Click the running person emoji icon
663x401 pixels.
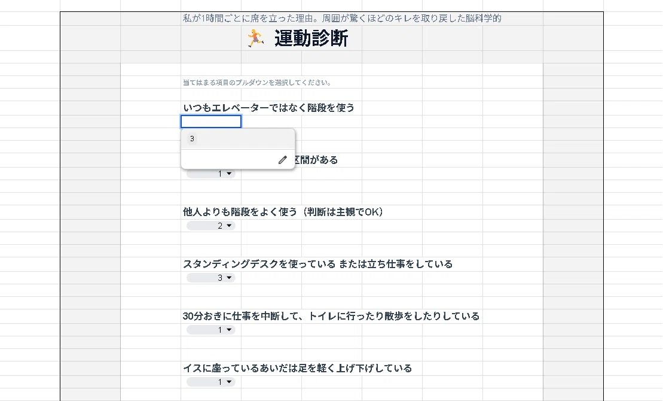pos(255,38)
